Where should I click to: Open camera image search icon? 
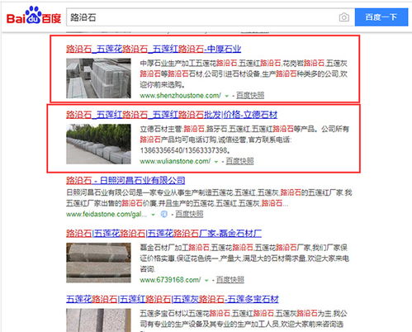pos(343,17)
